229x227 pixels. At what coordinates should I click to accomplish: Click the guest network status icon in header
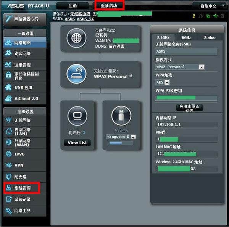pyautogui.click(x=201, y=16)
